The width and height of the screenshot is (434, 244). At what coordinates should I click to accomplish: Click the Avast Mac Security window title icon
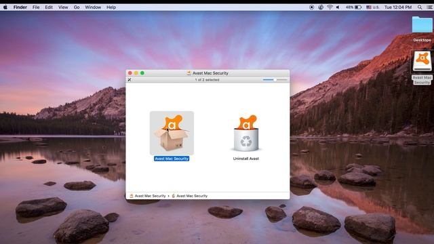189,73
